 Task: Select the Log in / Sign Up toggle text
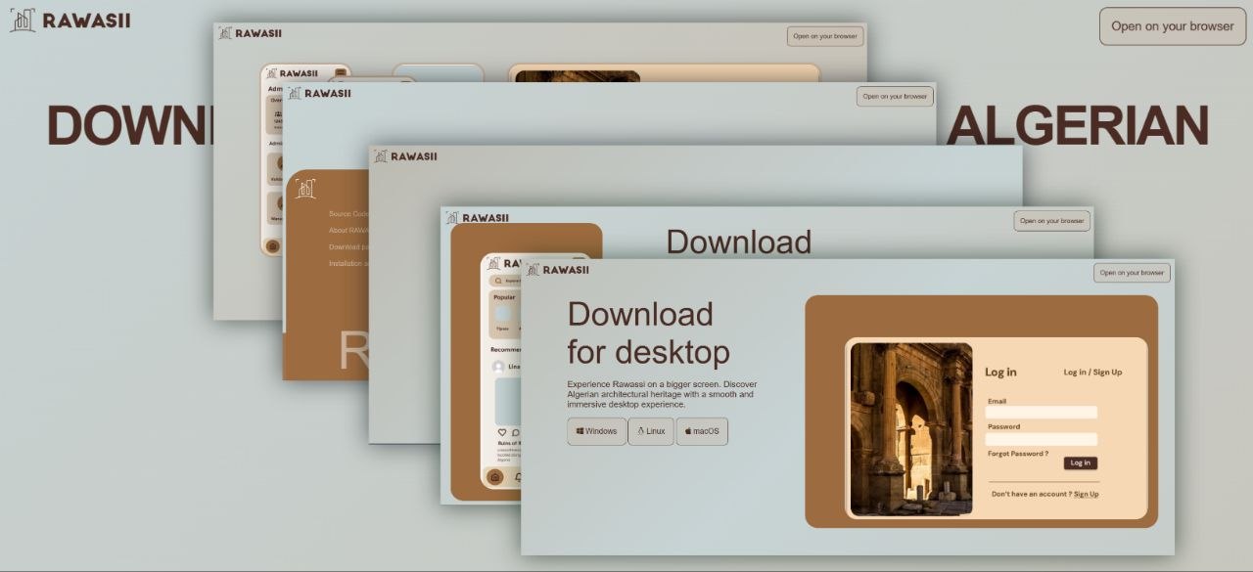click(1092, 373)
